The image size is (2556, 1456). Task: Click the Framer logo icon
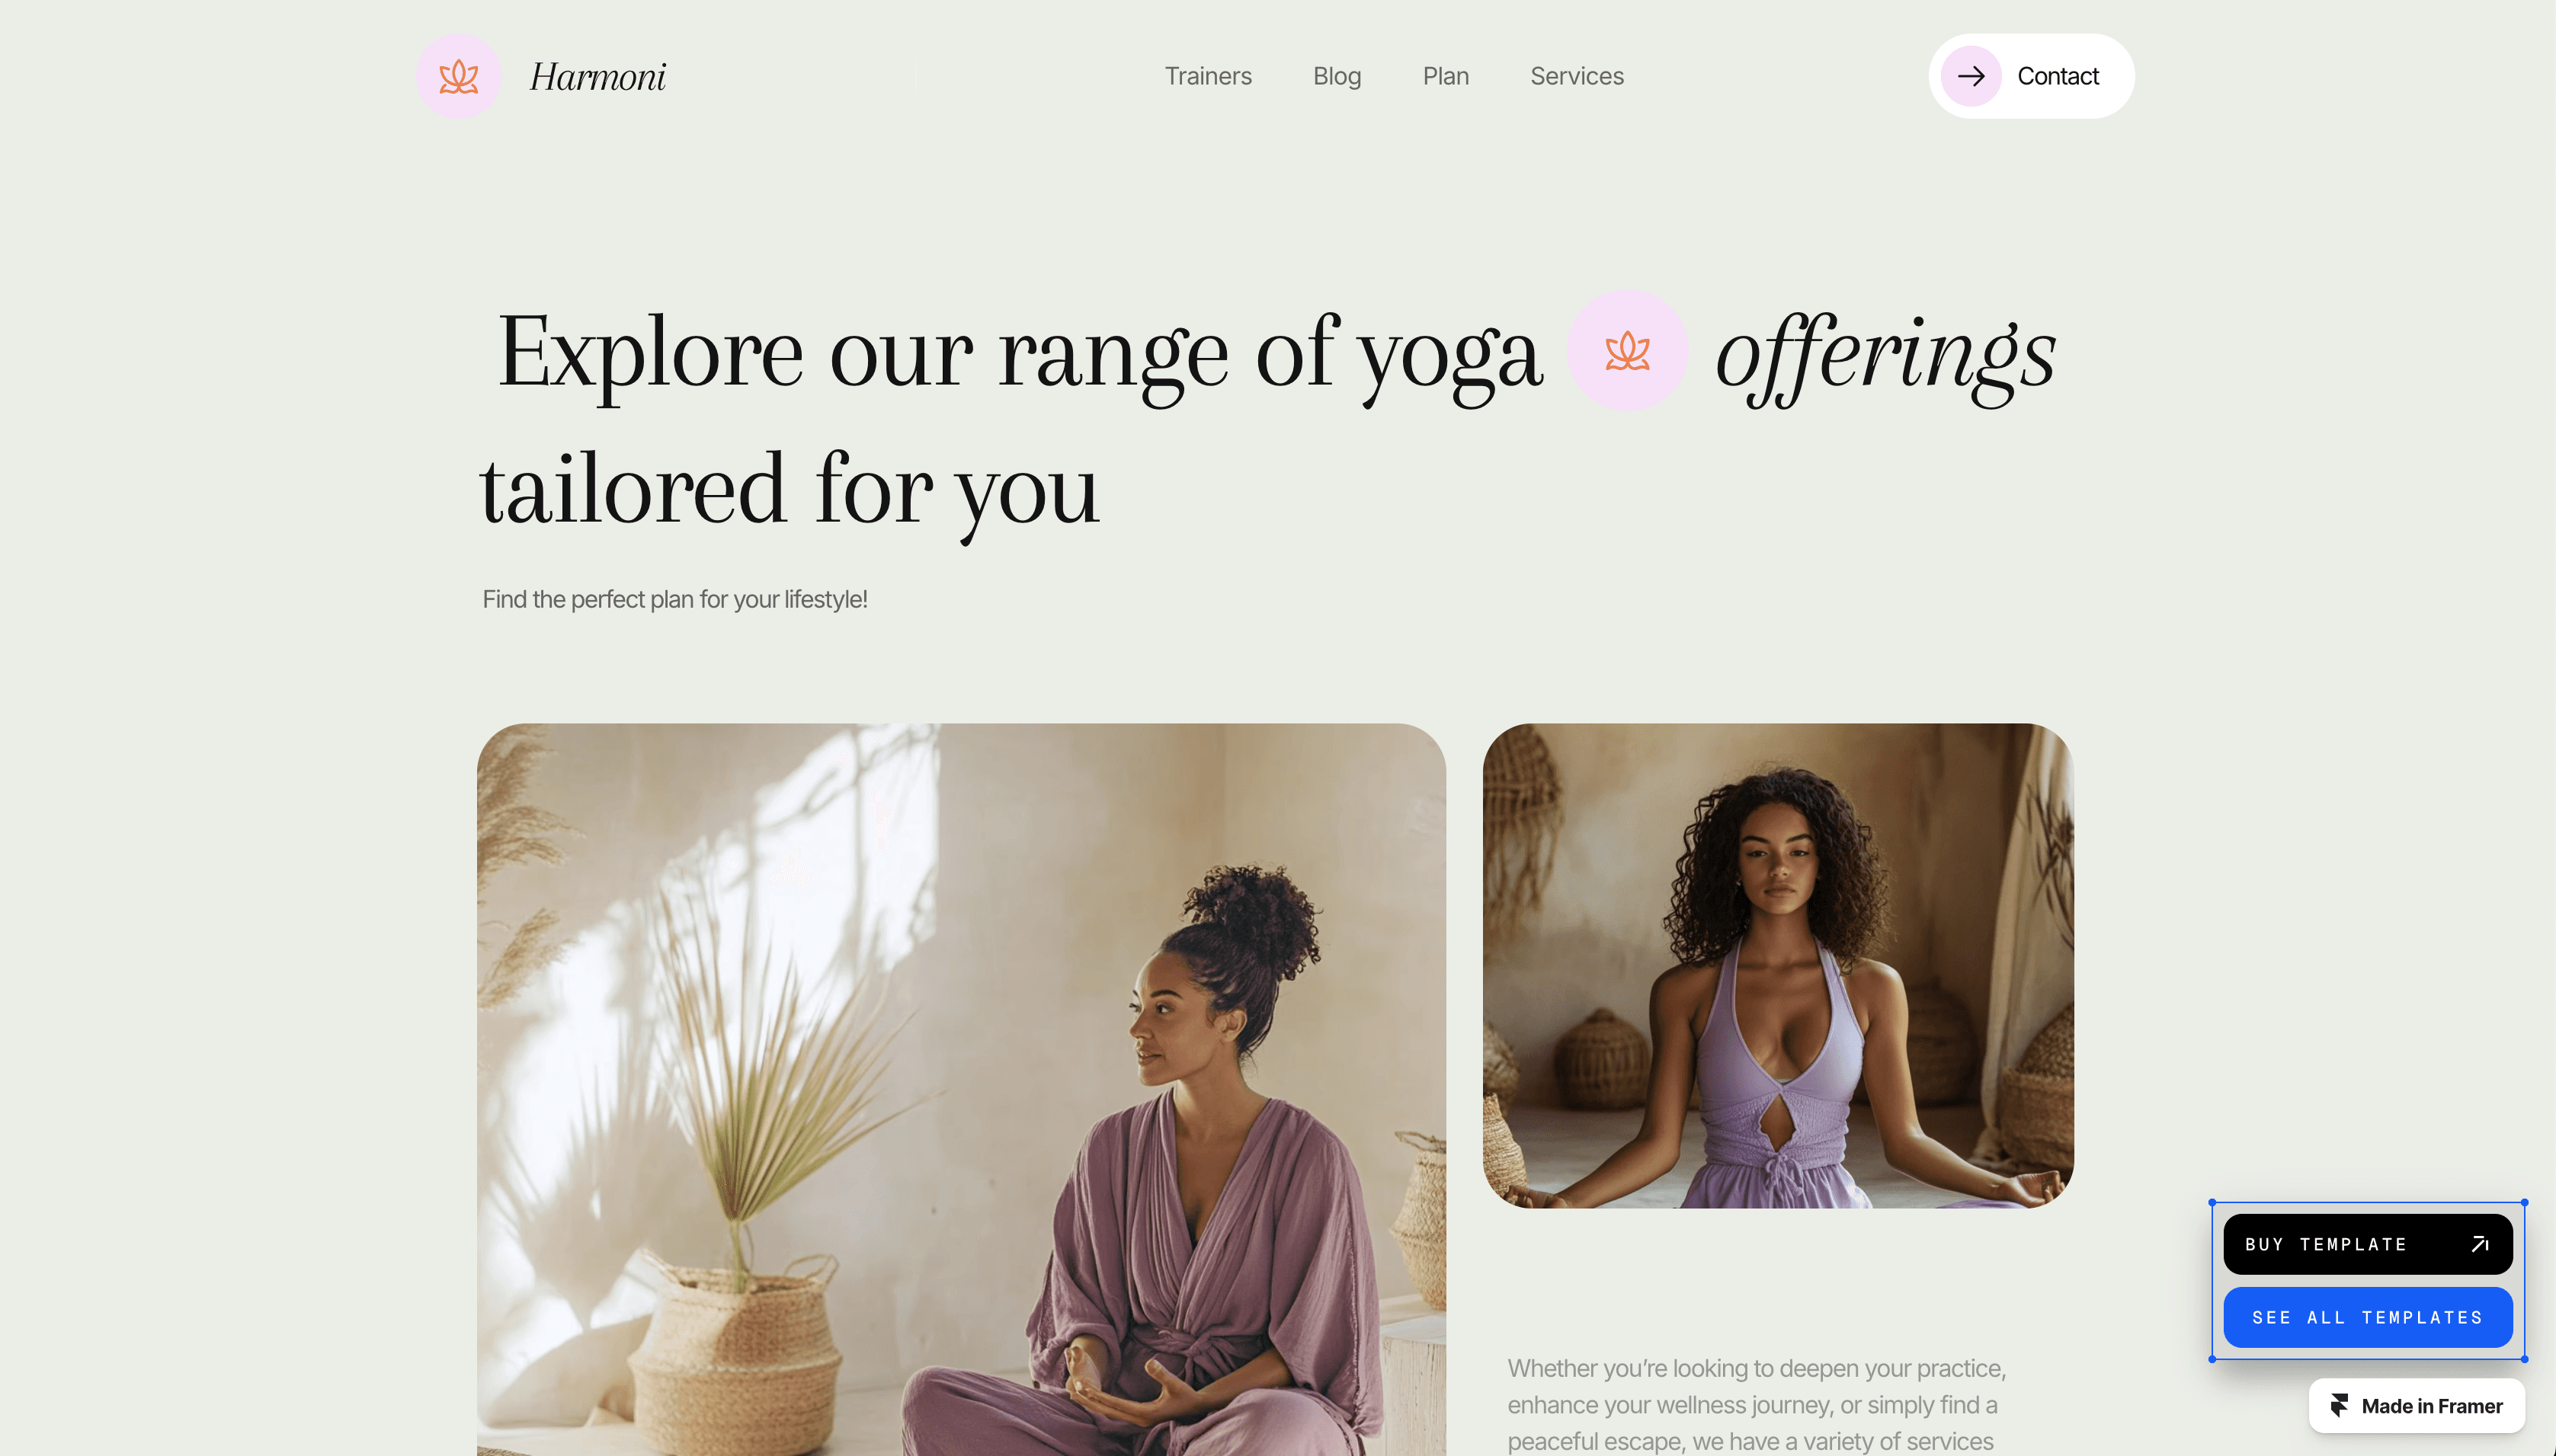tap(2339, 1405)
